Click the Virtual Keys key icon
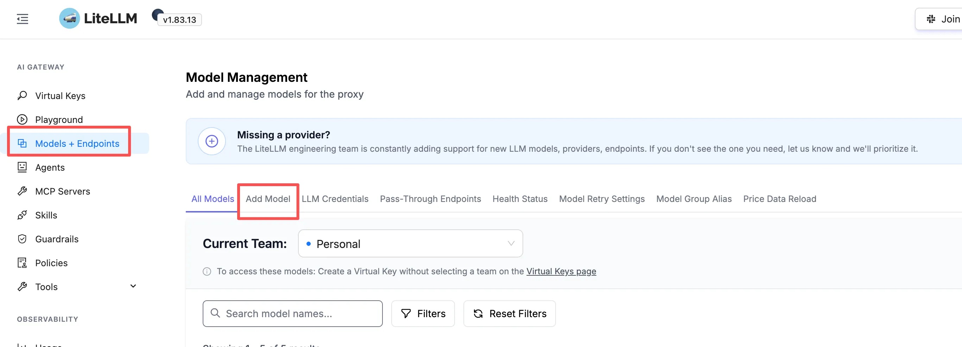The width and height of the screenshot is (962, 347). 22,96
